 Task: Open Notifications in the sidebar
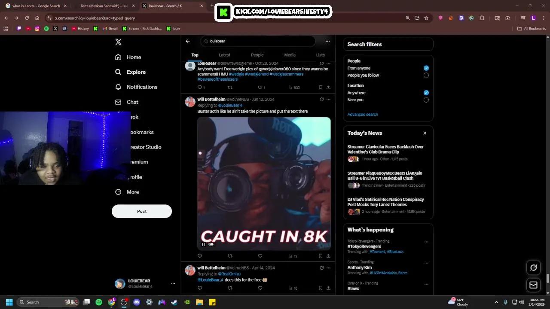click(136, 87)
